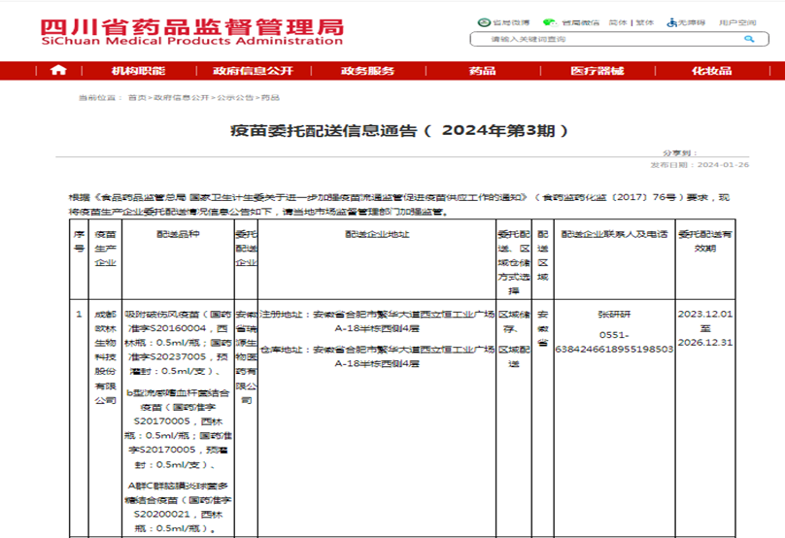The height and width of the screenshot is (538, 785).
Task: Go to the 政务服务 navigation tab
Action: pos(367,71)
